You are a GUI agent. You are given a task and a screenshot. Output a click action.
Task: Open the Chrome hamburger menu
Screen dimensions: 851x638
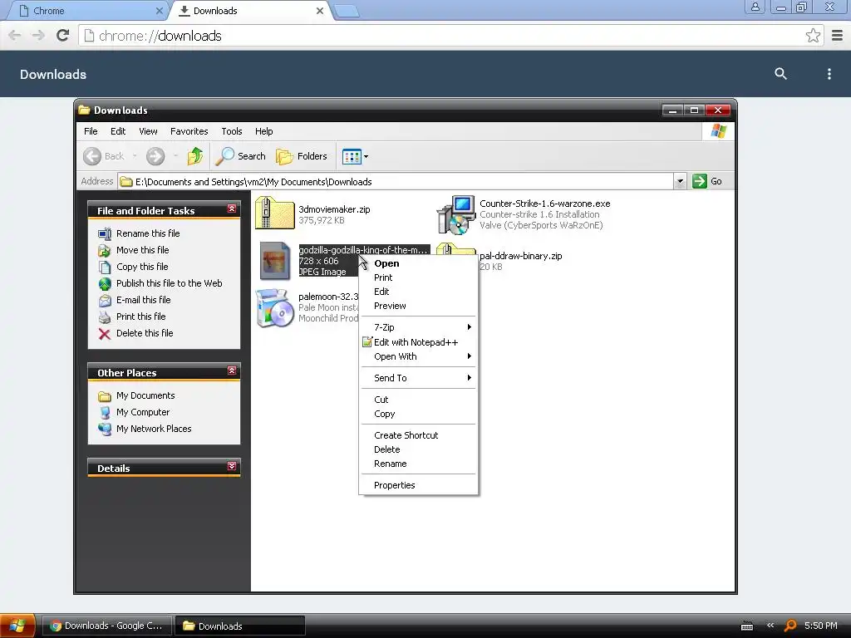[x=837, y=36]
